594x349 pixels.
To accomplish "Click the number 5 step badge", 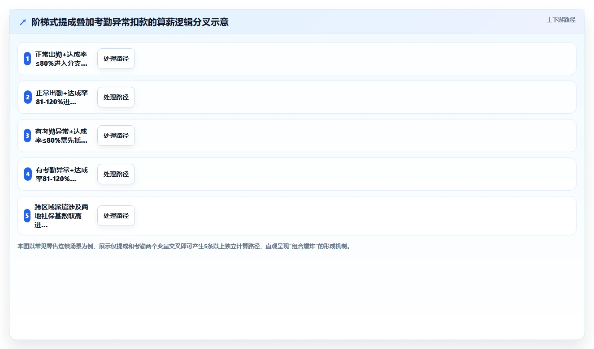I will (x=27, y=216).
